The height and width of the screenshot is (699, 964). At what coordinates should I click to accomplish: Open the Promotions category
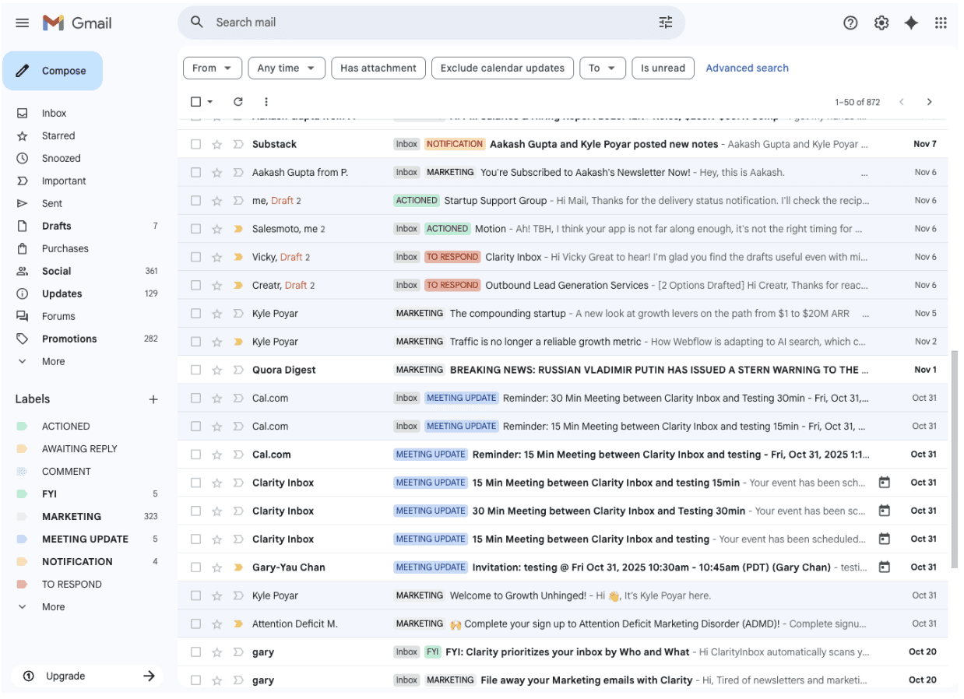69,339
